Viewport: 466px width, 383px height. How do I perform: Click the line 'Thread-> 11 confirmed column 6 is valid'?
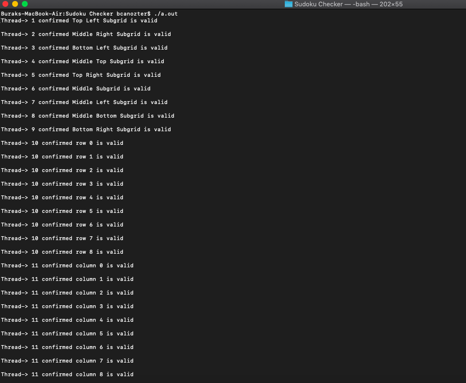67,347
